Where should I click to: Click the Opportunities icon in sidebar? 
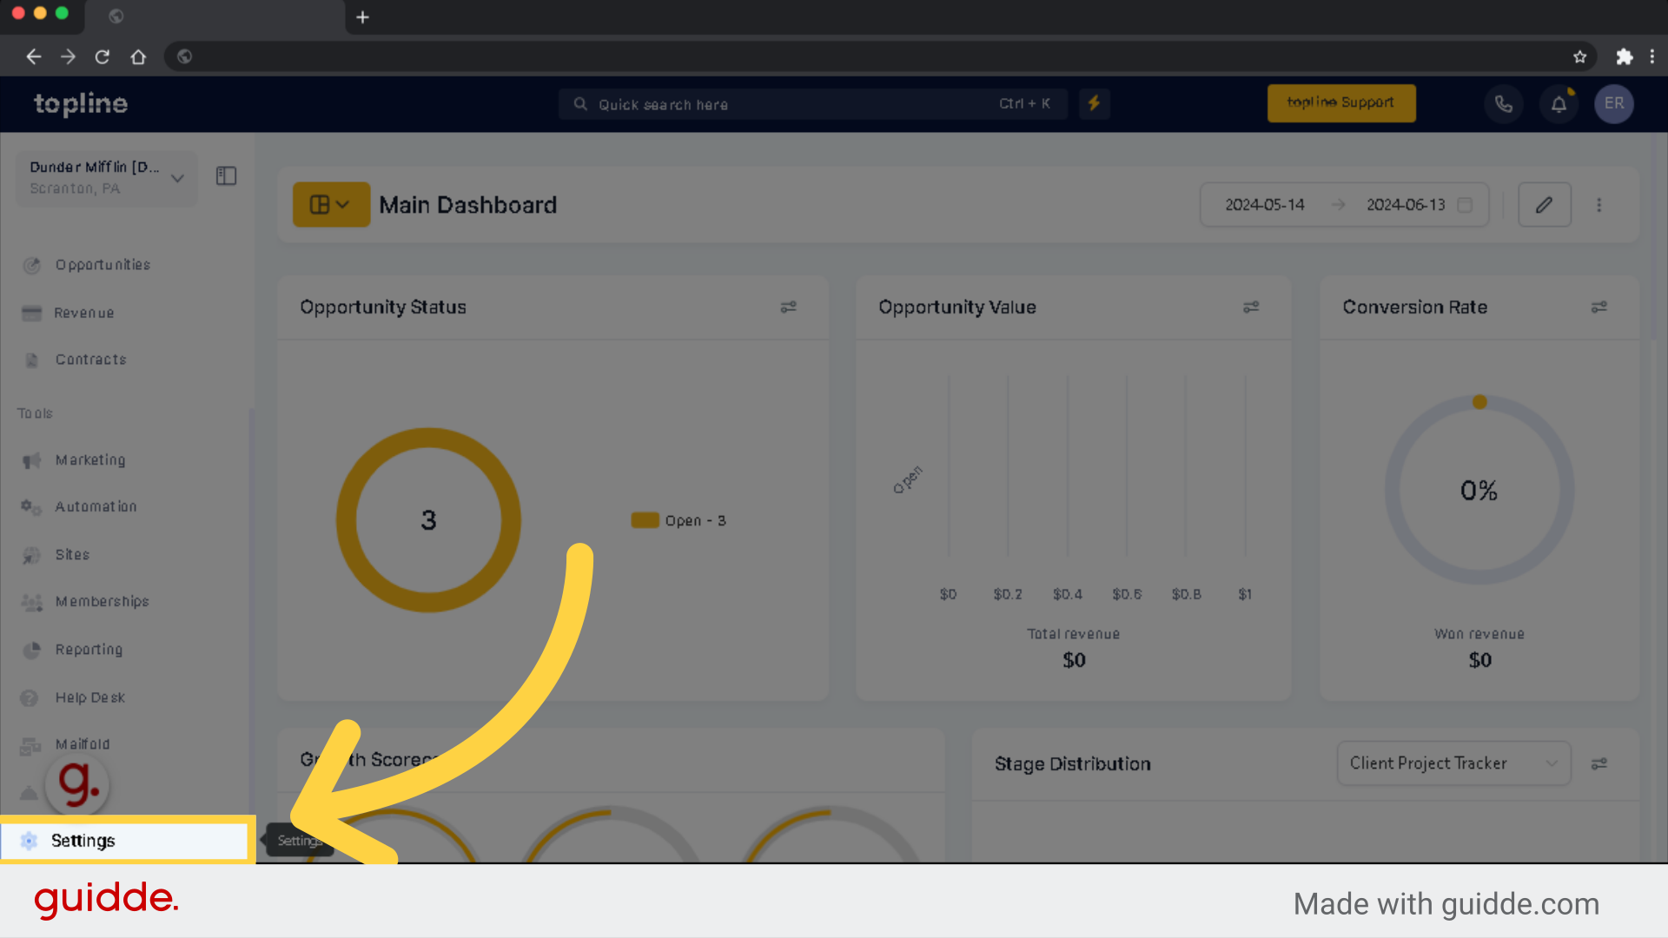pyautogui.click(x=31, y=265)
